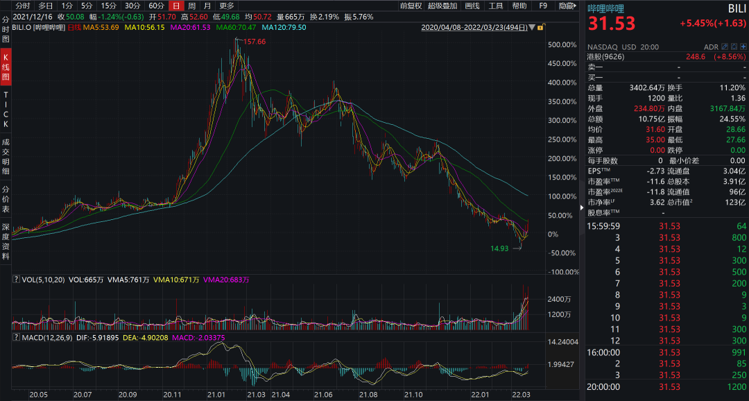Click the 换手 value 11.20%
The width and height of the screenshot is (749, 401).
[733, 88]
